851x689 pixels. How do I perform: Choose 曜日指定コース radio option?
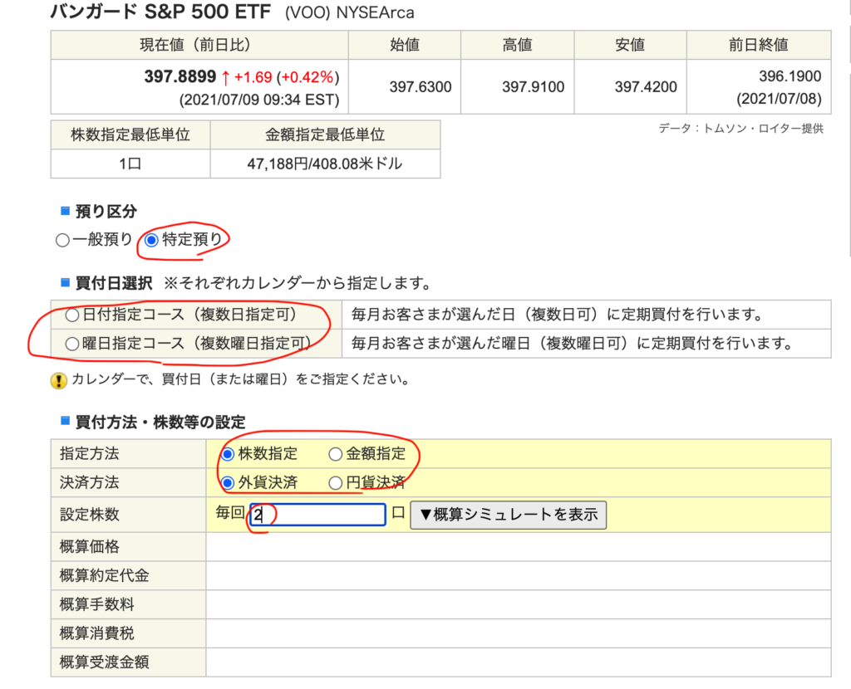(71, 344)
